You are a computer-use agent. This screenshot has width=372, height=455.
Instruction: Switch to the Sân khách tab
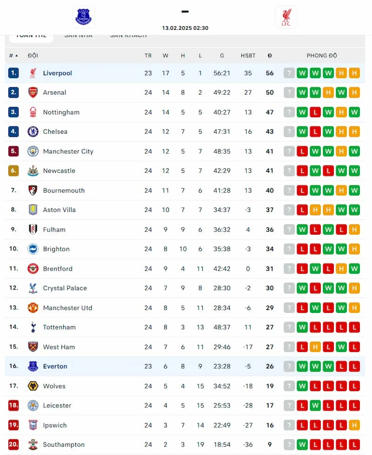(x=128, y=36)
